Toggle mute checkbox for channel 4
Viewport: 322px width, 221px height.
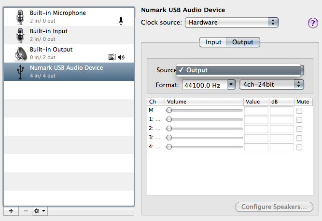point(299,146)
